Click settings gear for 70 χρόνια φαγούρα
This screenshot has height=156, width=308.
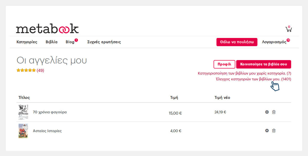coord(267,112)
